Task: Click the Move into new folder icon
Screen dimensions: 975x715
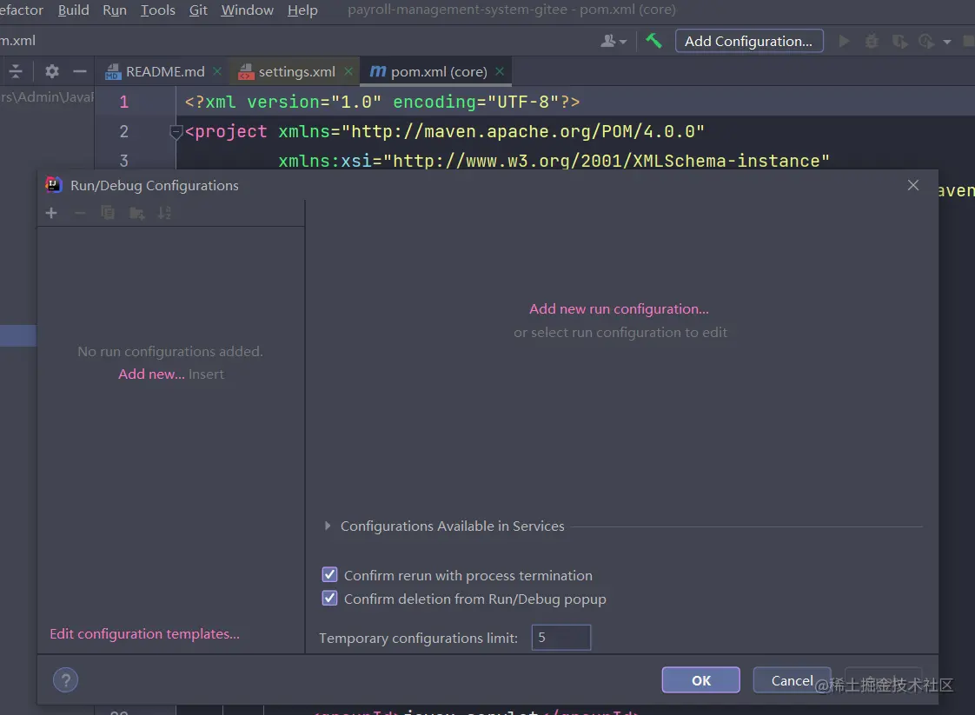Action: click(136, 213)
